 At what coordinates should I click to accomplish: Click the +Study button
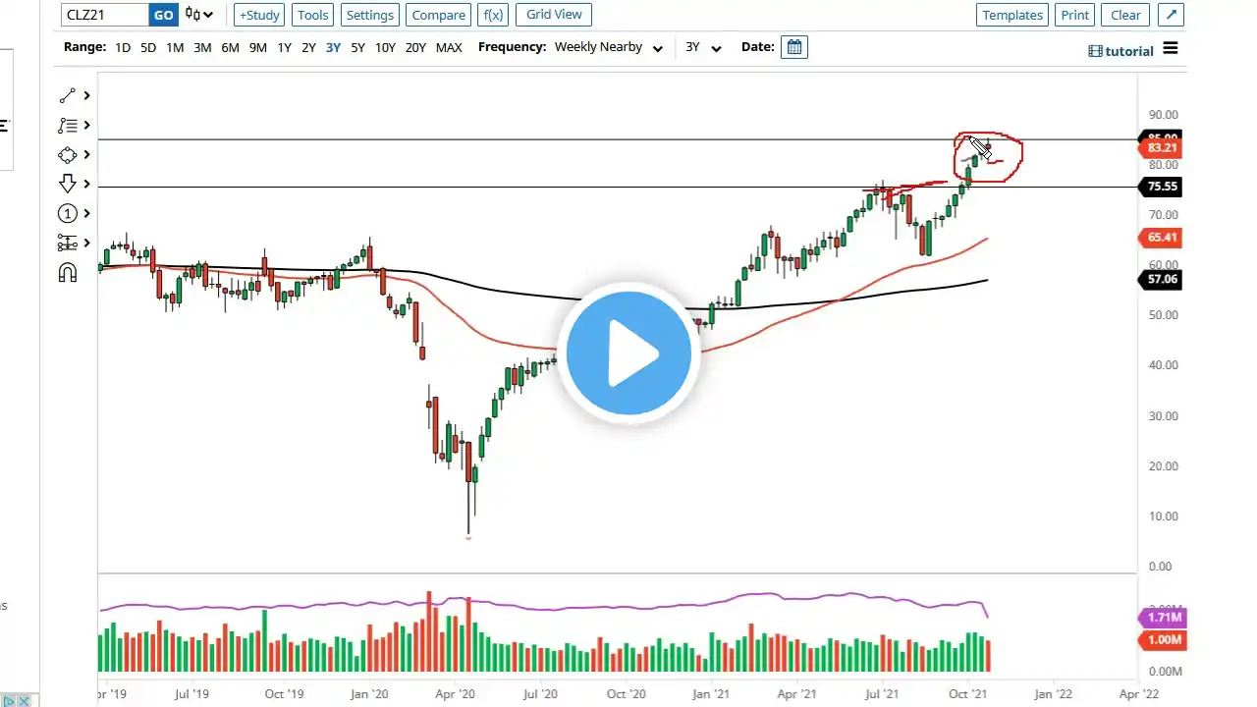[259, 15]
